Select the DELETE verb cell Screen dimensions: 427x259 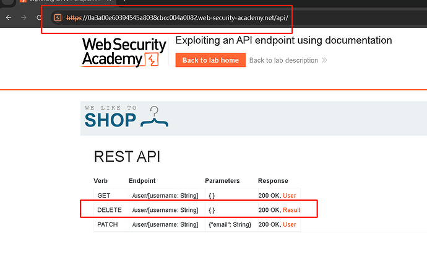point(111,210)
